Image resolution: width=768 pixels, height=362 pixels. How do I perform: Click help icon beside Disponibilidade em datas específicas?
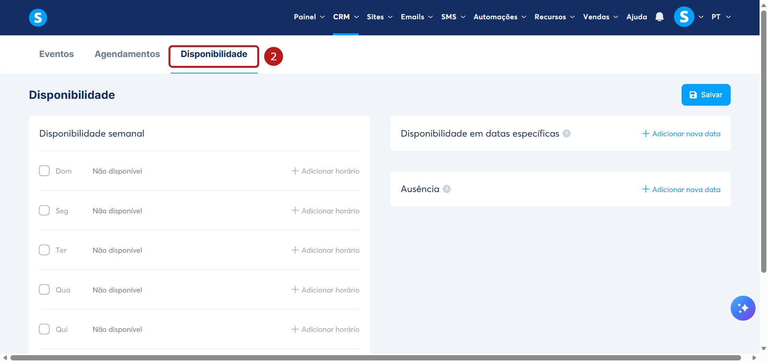click(x=567, y=133)
